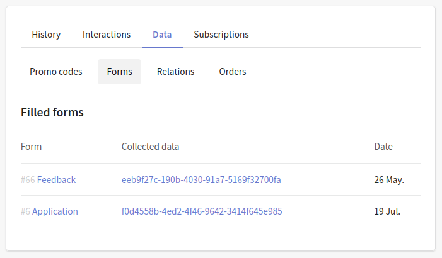Click the Collected data column header
Screen dimensions: 442x258
pyautogui.click(x=150, y=146)
